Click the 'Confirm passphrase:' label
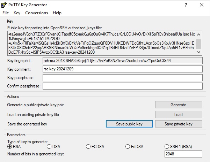This screenshot has height=162, width=210. coord(24,86)
